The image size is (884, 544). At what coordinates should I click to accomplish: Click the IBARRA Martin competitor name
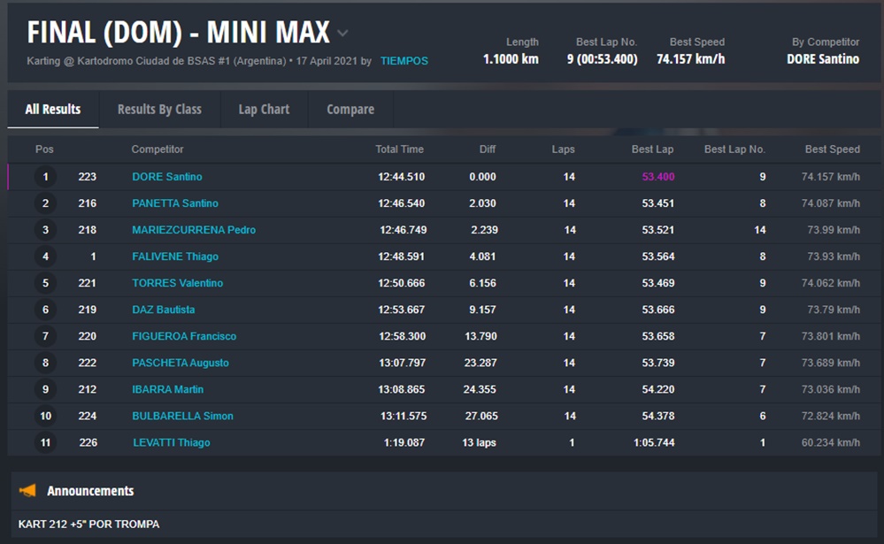(168, 389)
